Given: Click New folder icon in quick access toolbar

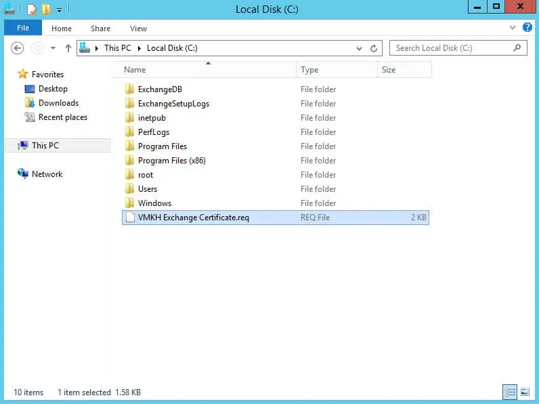Looking at the screenshot, I should click(46, 9).
